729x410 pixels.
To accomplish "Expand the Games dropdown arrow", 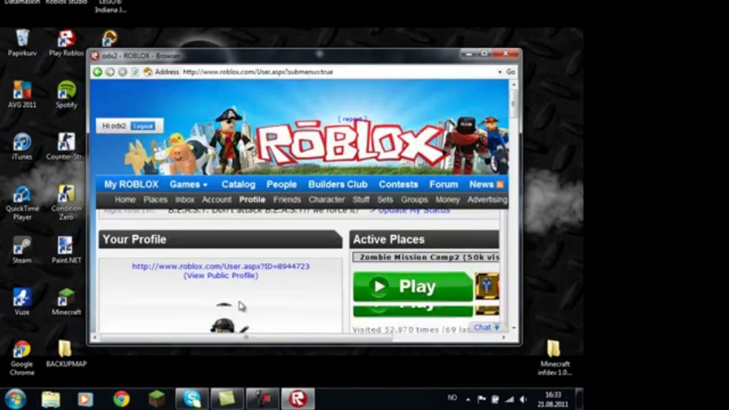I will pos(204,185).
